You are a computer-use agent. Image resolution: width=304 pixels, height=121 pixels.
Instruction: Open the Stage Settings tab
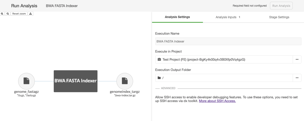pyautogui.click(x=279, y=17)
